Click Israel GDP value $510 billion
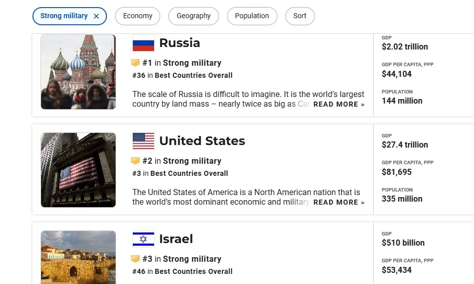Screen dimensions: 474x284 tap(403, 243)
